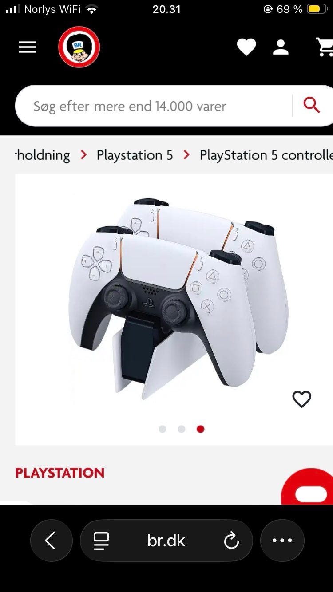The image size is (333, 592).
Task: Select second image carousel dot
Action: coord(182,429)
